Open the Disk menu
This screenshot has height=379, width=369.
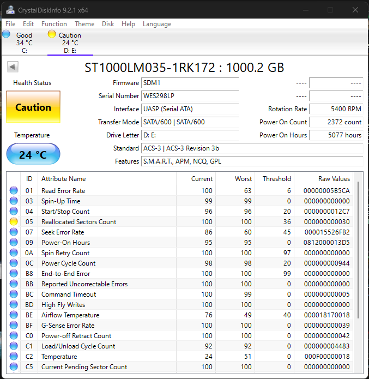[x=108, y=24]
